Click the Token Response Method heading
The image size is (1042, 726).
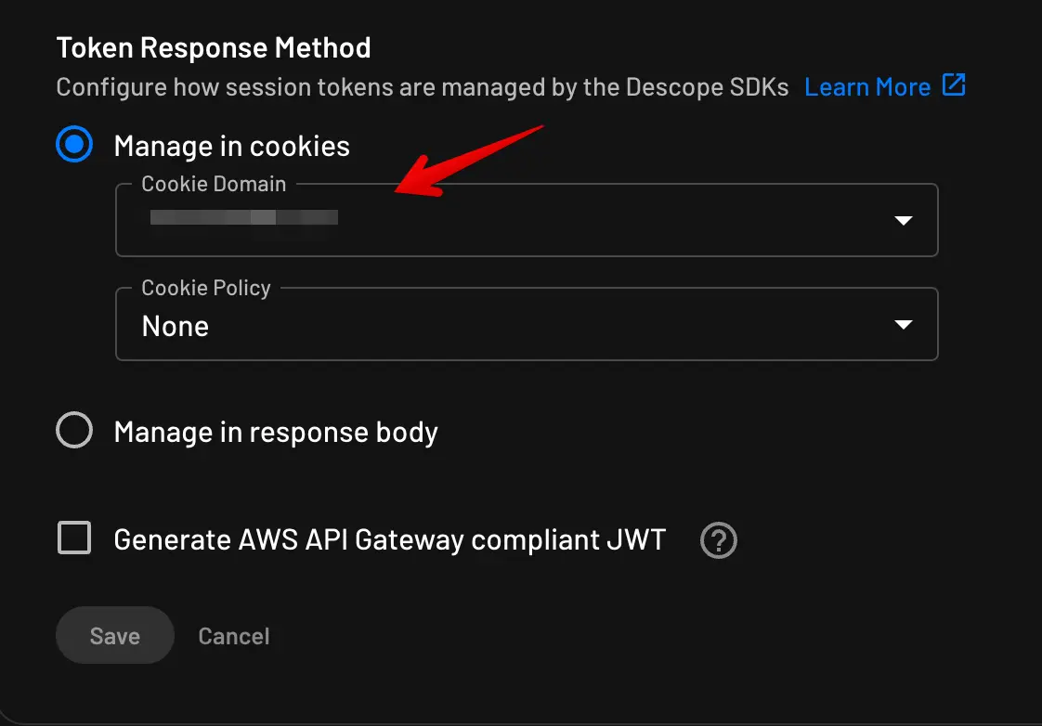tap(213, 47)
